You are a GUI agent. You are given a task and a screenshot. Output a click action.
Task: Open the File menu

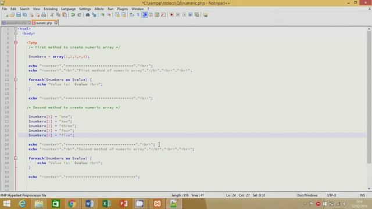point(4,9)
